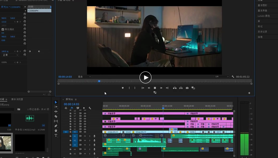This screenshot has height=158, width=278.
Task: Click the Lift button
Action: (x=175, y=88)
